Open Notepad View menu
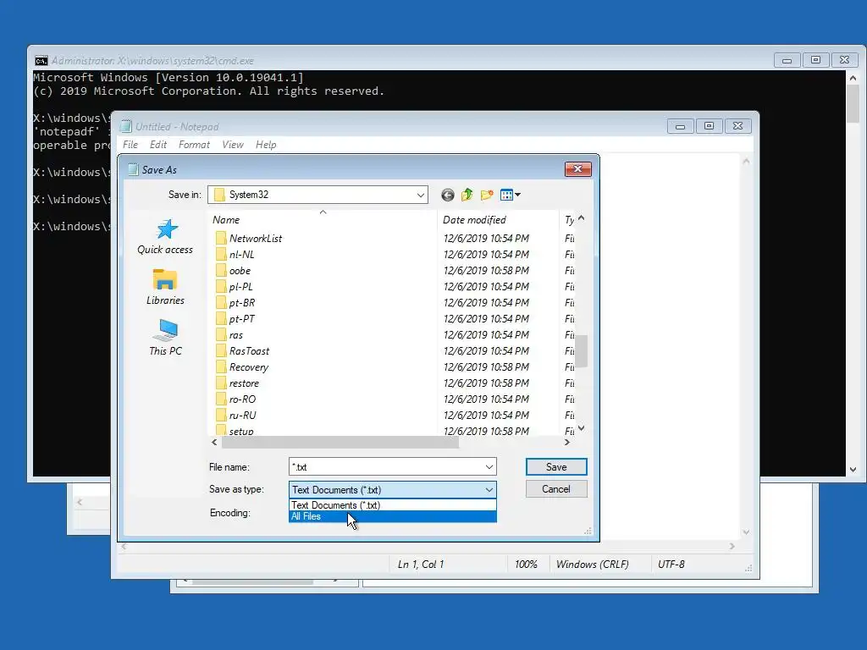The height and width of the screenshot is (650, 867). 233,145
